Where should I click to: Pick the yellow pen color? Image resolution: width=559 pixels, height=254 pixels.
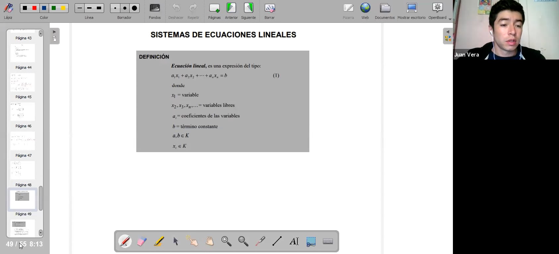[x=63, y=8]
